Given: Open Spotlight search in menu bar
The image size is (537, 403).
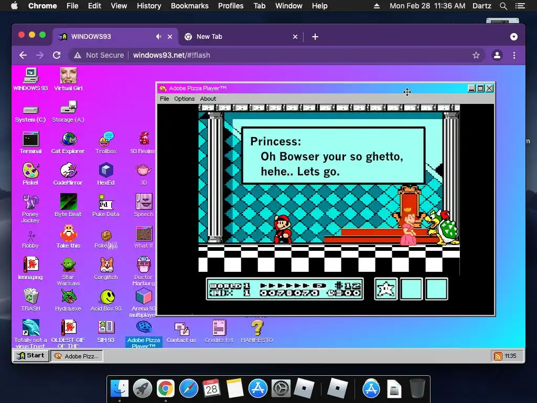Looking at the screenshot, I should [503, 6].
